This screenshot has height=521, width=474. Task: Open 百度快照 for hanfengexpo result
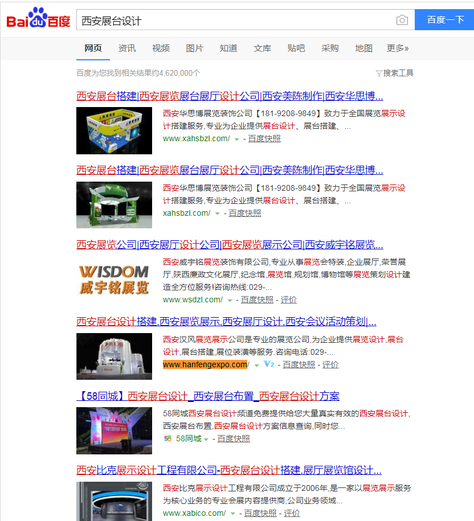pyautogui.click(x=299, y=364)
